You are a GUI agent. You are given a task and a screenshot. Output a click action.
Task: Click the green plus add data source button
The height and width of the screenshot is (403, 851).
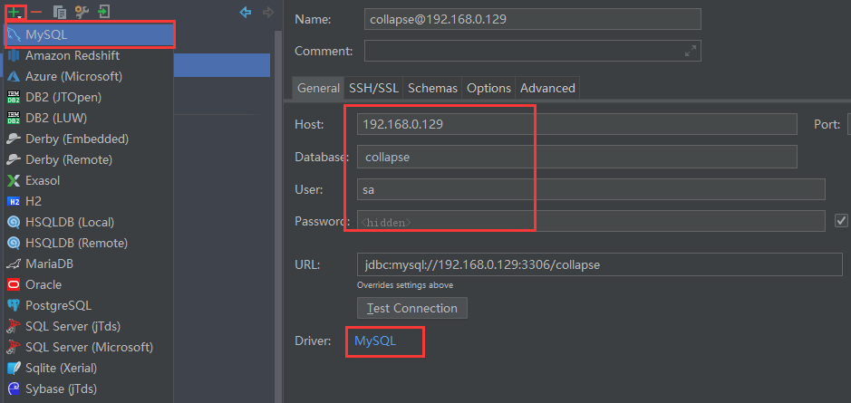15,12
